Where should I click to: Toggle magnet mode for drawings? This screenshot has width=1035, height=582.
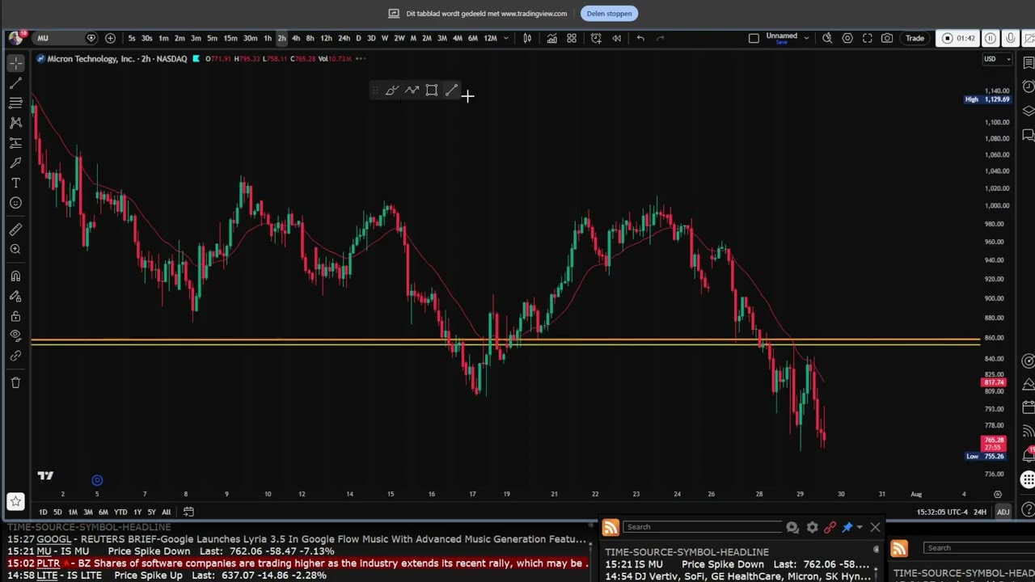tap(15, 276)
